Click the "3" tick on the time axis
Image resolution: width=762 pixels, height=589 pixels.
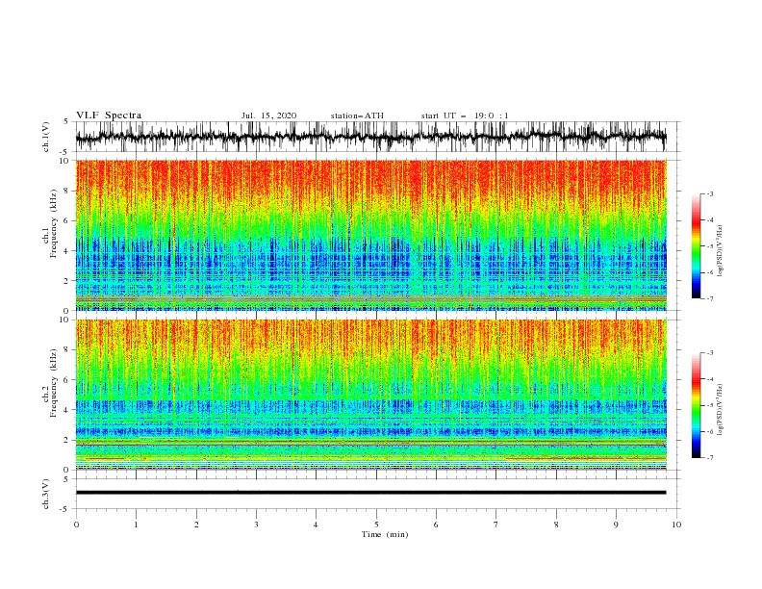(256, 525)
